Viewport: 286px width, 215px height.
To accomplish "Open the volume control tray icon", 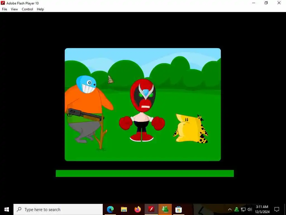I will click(250, 209).
